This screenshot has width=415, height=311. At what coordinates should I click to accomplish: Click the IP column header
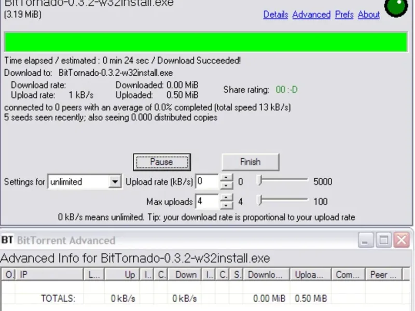(49, 275)
